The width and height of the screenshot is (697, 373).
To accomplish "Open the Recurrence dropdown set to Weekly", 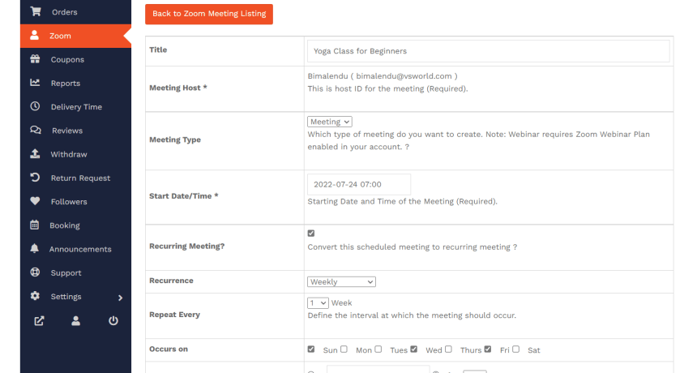I will pyautogui.click(x=341, y=282).
